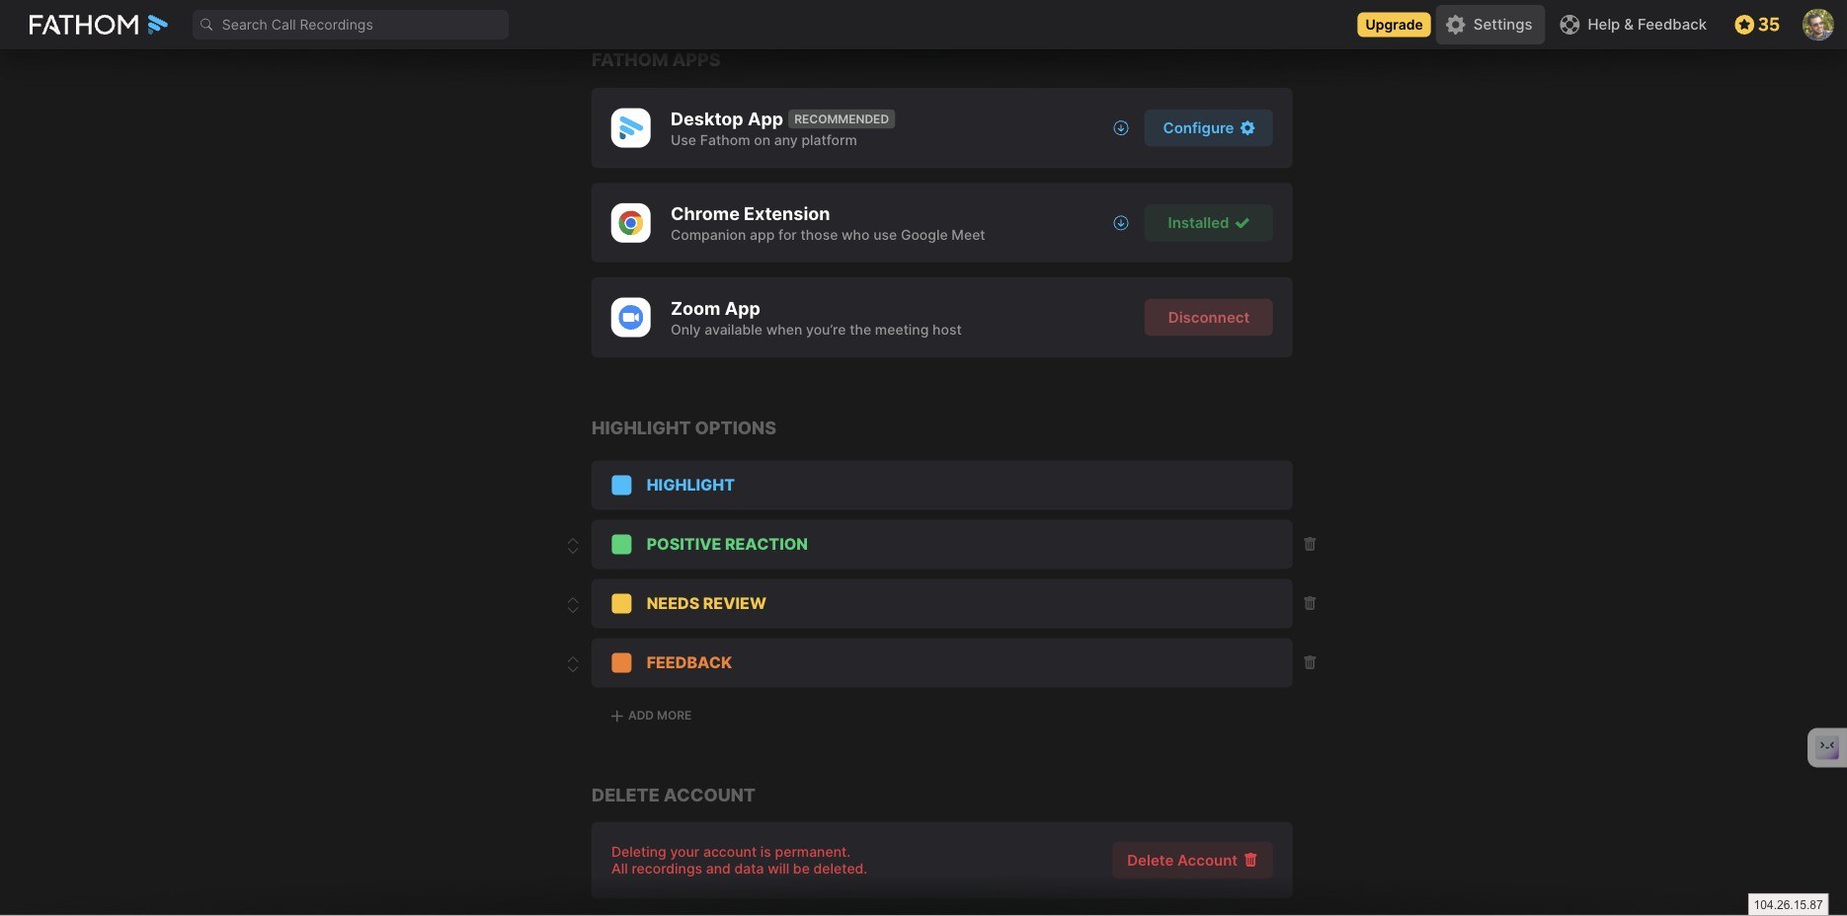
Task: Click the Zoom App title text
Action: [x=715, y=309]
